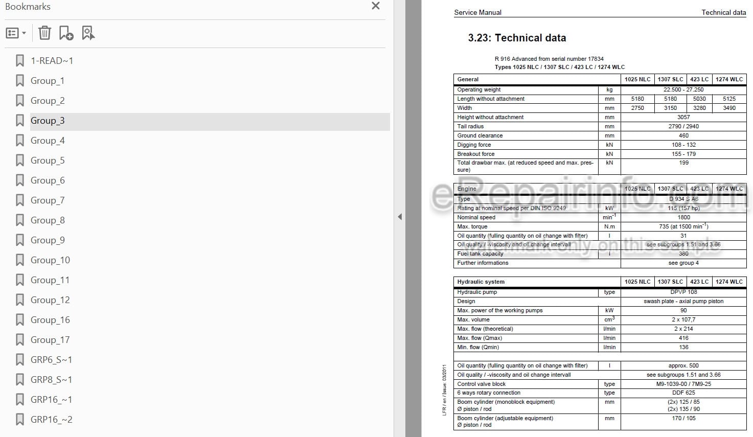Click 'Hydraulic system' table header
This screenshot has height=437, width=753.
[x=481, y=282]
